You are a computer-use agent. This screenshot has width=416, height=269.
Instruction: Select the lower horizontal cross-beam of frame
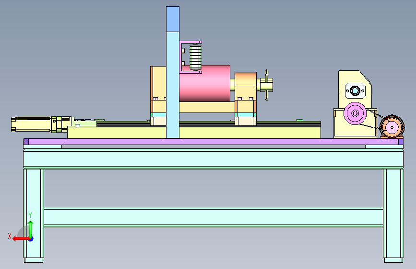(214, 217)
